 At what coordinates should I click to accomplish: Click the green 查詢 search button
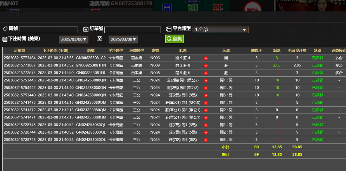click(175, 39)
